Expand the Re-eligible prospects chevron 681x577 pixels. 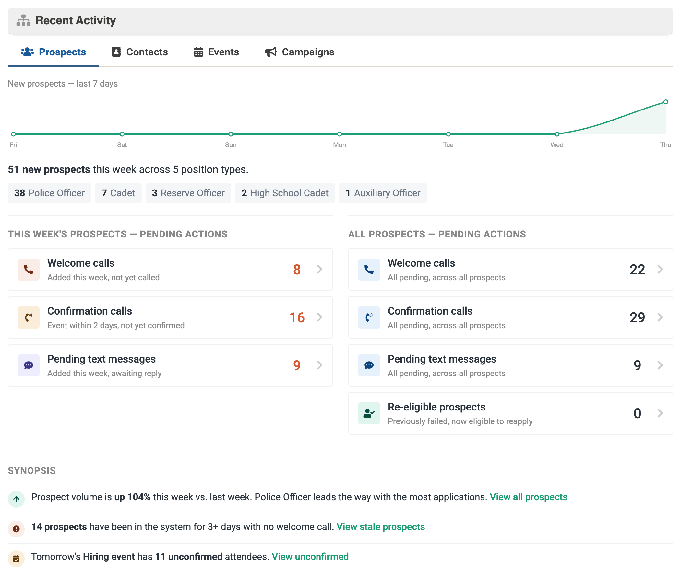click(660, 413)
